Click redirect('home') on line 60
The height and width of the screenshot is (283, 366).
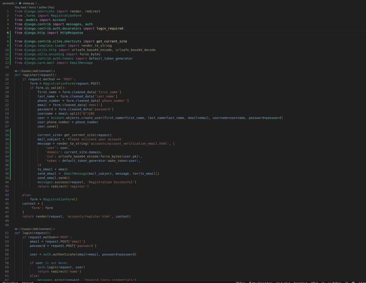click(66, 271)
